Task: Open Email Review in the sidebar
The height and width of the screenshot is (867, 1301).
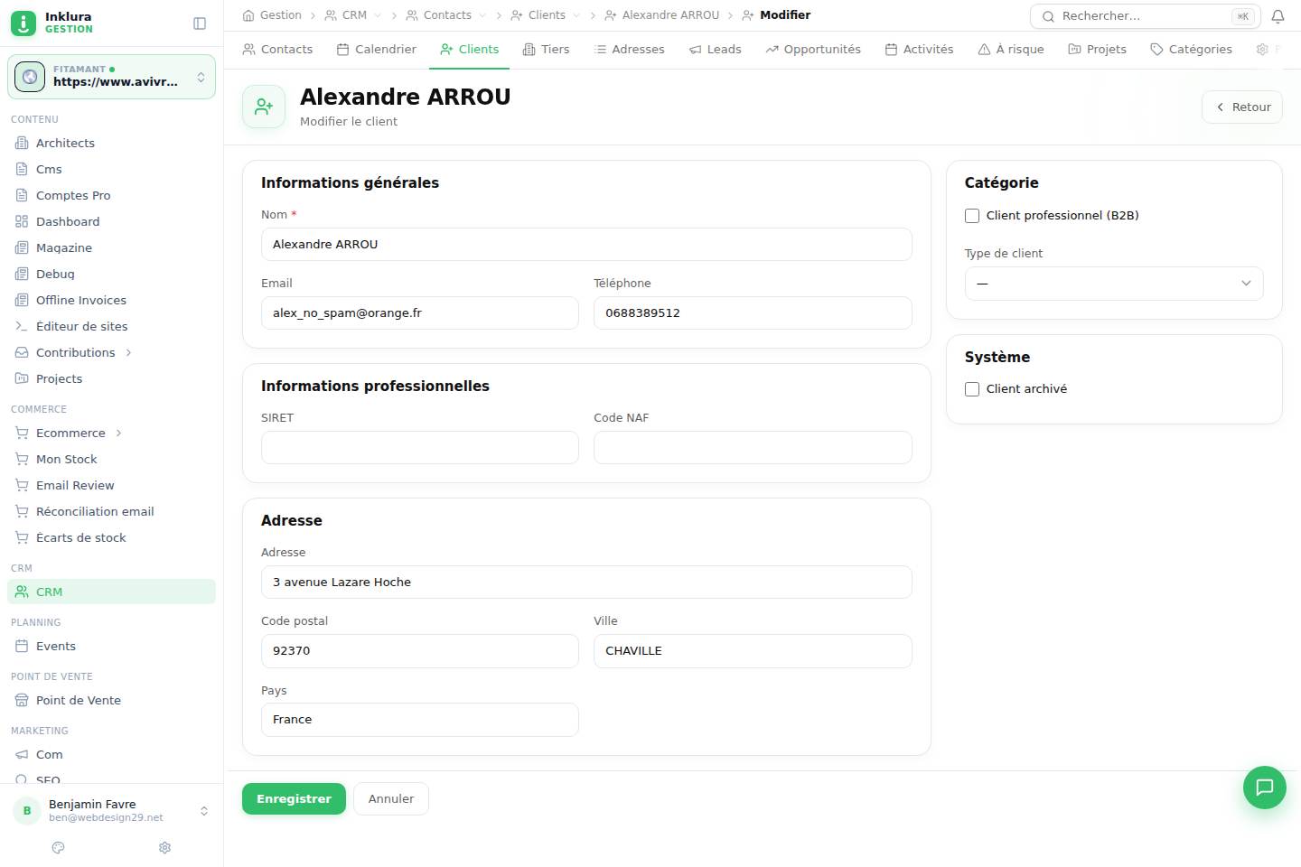Action: coord(111,485)
